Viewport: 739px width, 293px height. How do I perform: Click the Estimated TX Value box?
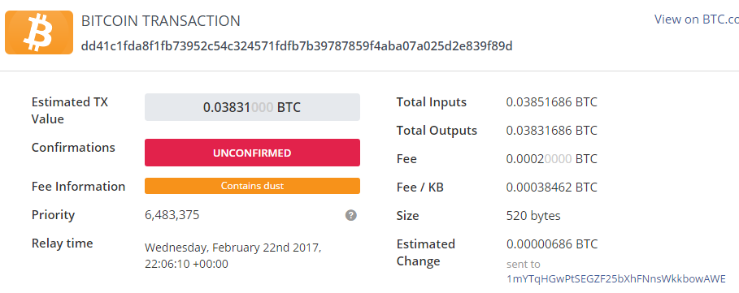click(252, 107)
